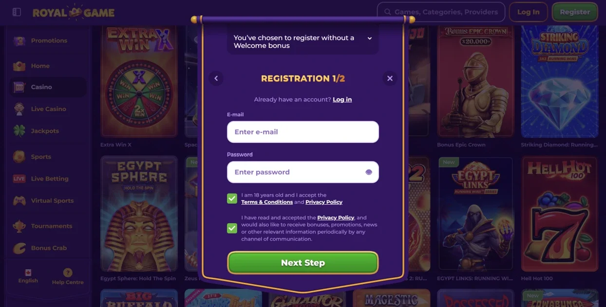
Task: Open the Terms & Conditions link
Action: coord(267,202)
